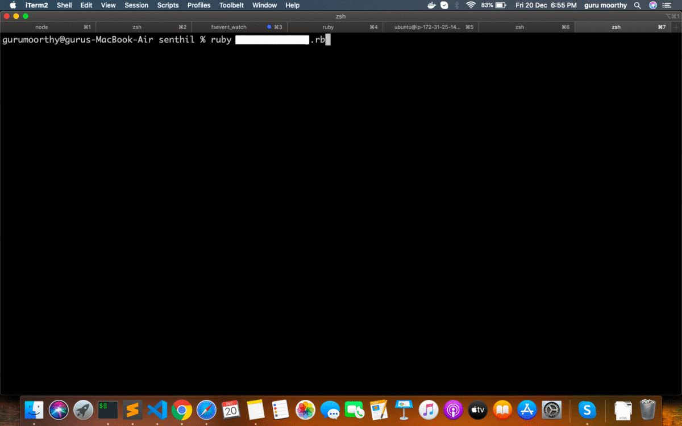Open Sublime Text from the dock
682x426 pixels.
coord(132,410)
